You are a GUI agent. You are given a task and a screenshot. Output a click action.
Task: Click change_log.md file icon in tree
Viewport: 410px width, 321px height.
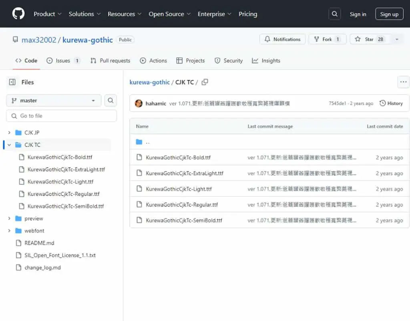pyautogui.click(x=18, y=267)
